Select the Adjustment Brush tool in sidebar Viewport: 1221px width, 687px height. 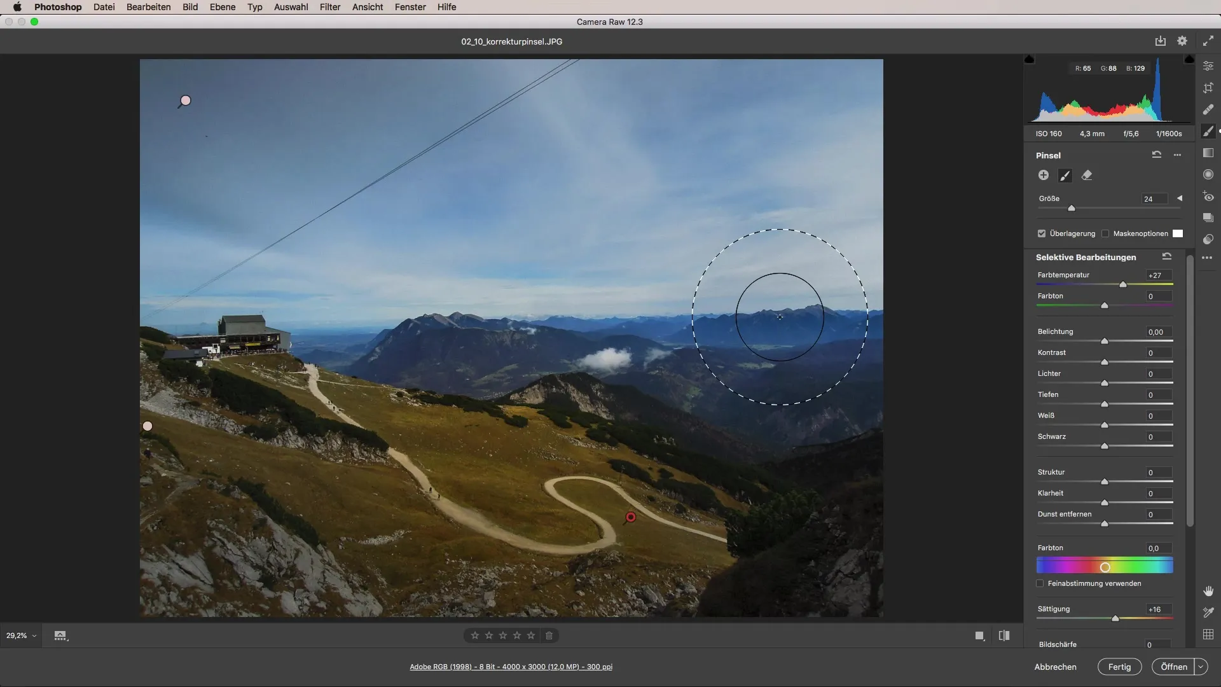(1208, 131)
